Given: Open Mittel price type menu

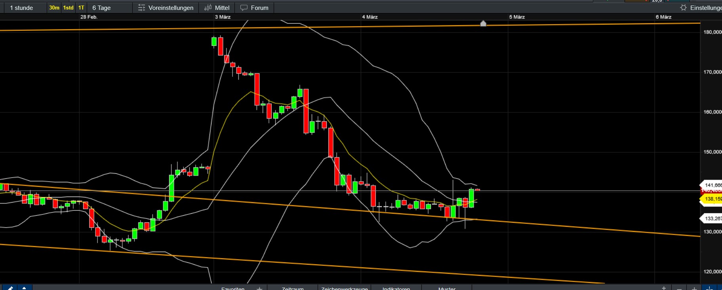Looking at the screenshot, I should 217,8.
